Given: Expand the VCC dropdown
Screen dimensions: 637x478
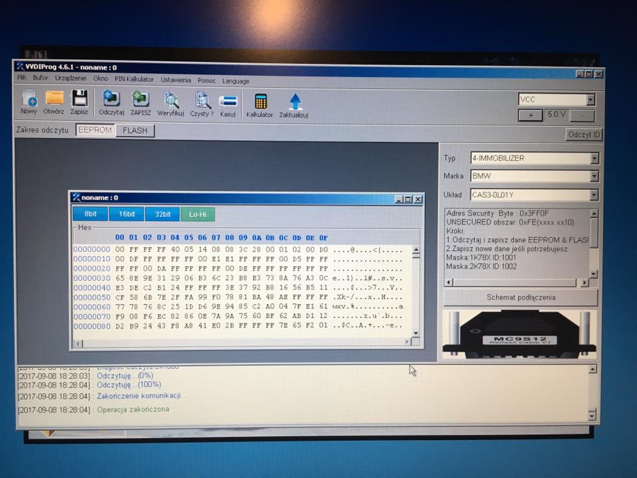Looking at the screenshot, I should pos(591,99).
